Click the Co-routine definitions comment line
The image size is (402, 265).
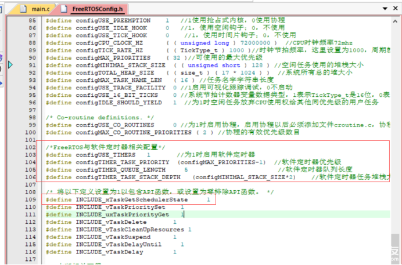tap(100, 118)
